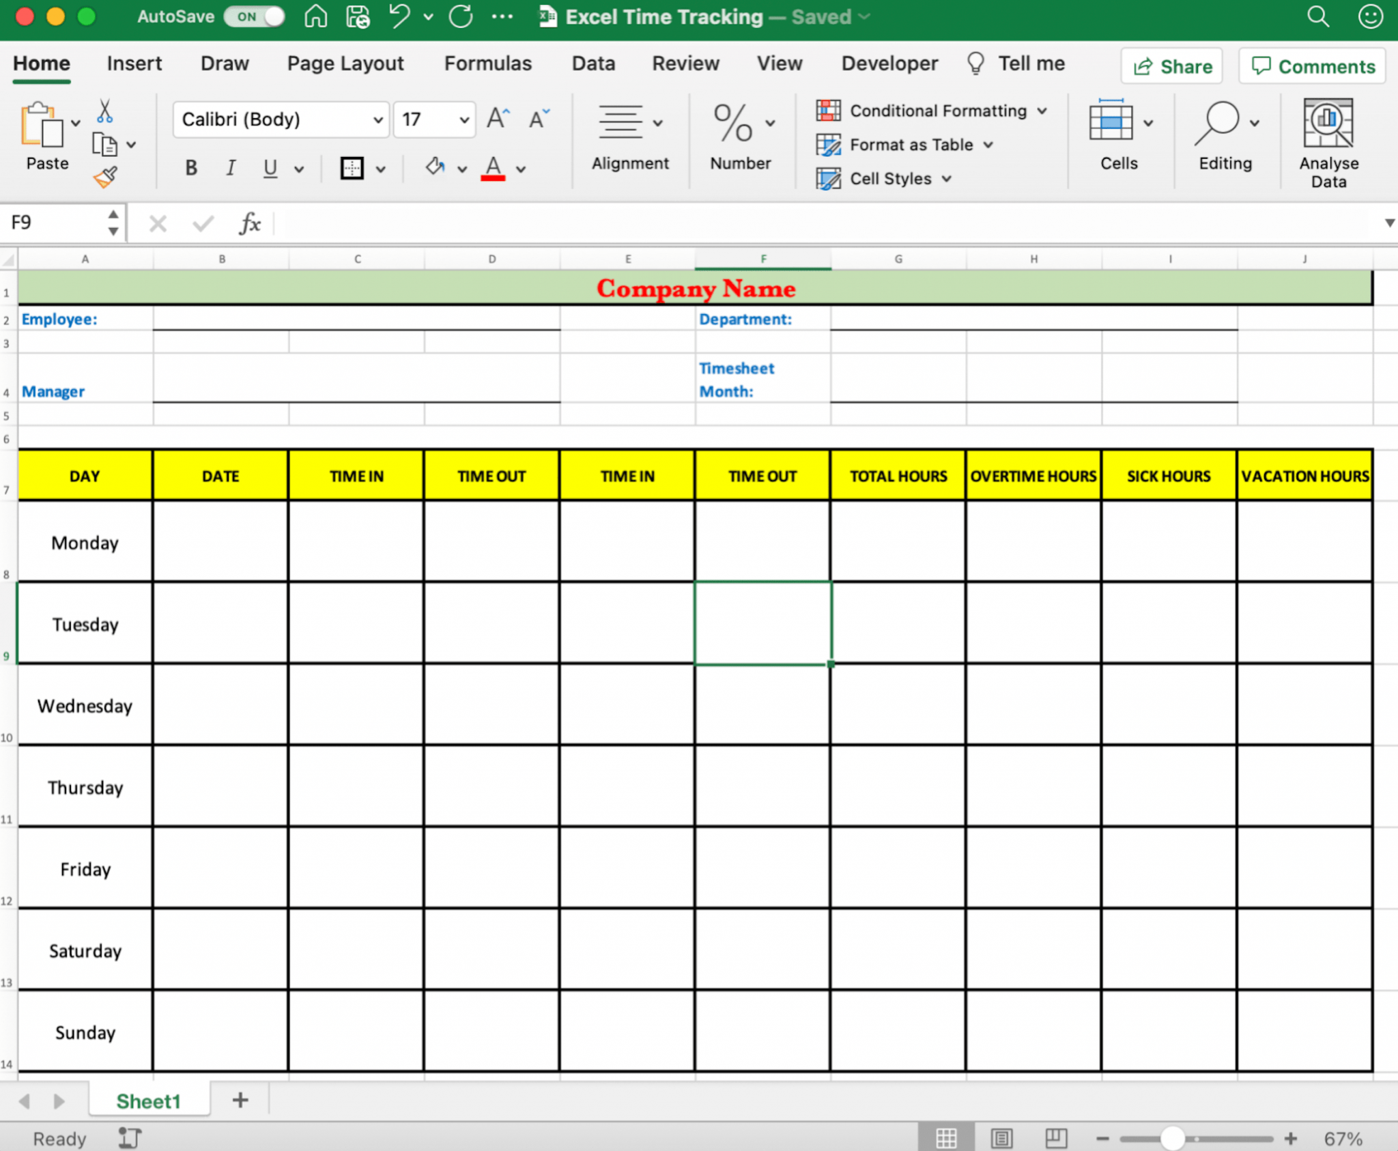Click the Increase Font Size icon
This screenshot has height=1151, width=1398.
click(498, 119)
